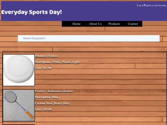Image resolution: width=167 pixels, height=125 pixels.
Task: Open the Products menu item
Action: pyautogui.click(x=114, y=24)
